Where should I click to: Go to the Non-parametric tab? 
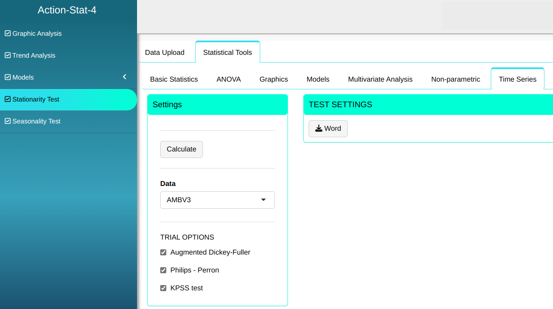[x=455, y=79]
